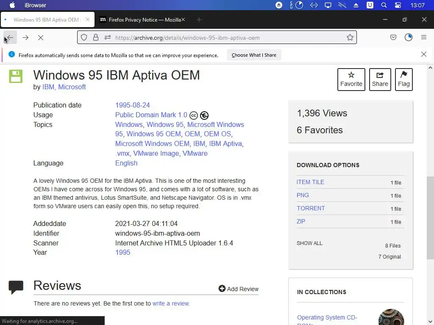Open the Year 1995 link

[x=122, y=252]
